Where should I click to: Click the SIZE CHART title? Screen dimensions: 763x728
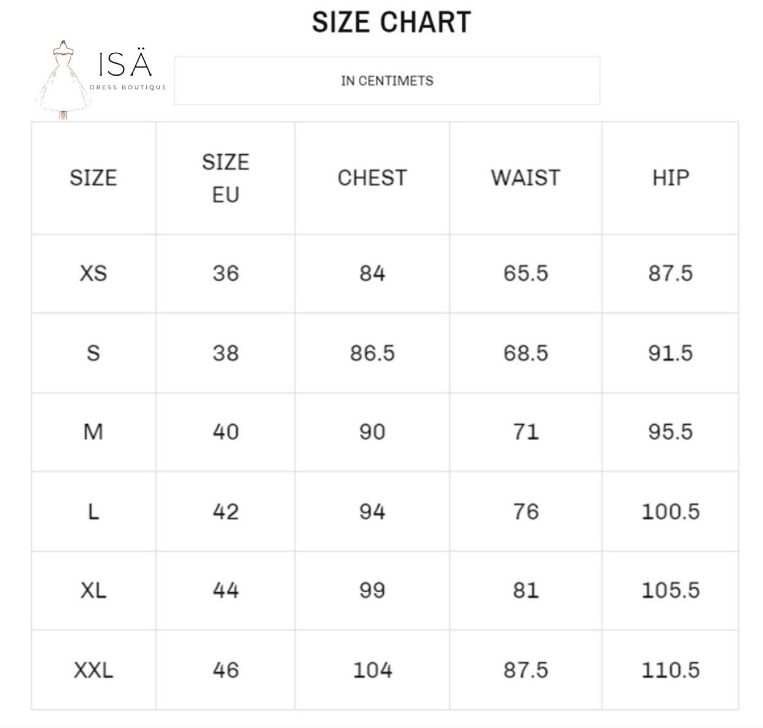pos(391,22)
